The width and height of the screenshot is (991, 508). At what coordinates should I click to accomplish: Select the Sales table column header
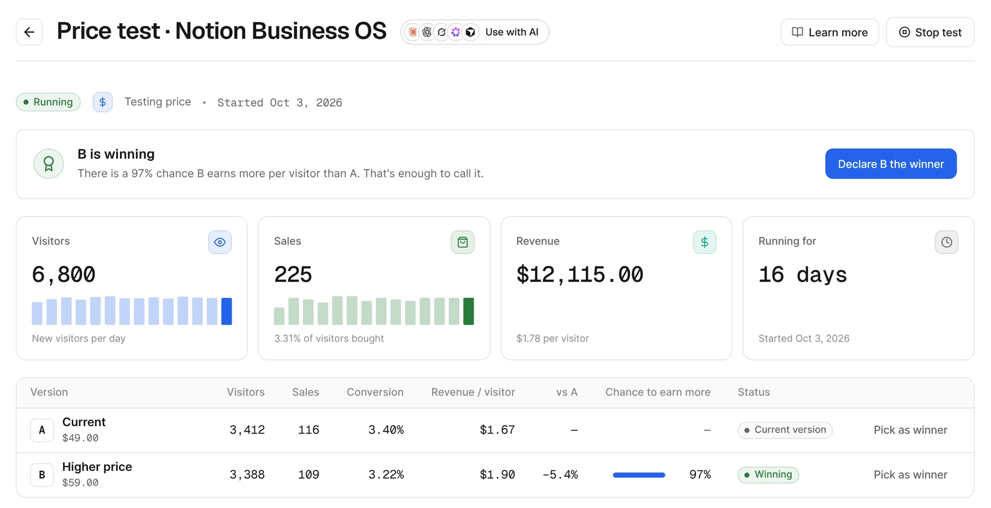[306, 392]
